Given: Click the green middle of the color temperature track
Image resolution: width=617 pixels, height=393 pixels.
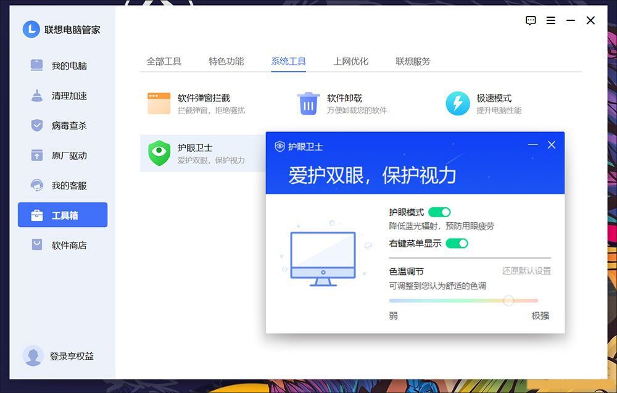Looking at the screenshot, I should point(463,300).
